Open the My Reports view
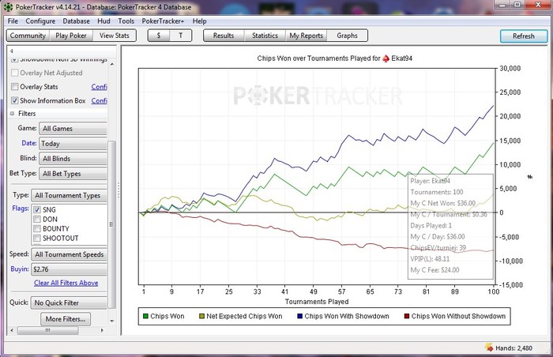553x357 pixels. (307, 36)
